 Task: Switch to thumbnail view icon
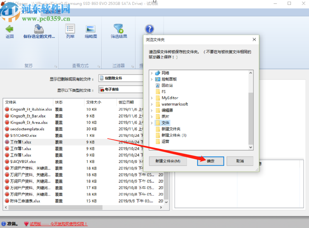coord(91,29)
